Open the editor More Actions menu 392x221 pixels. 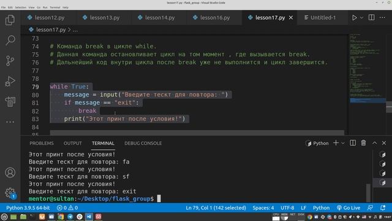(x=382, y=18)
